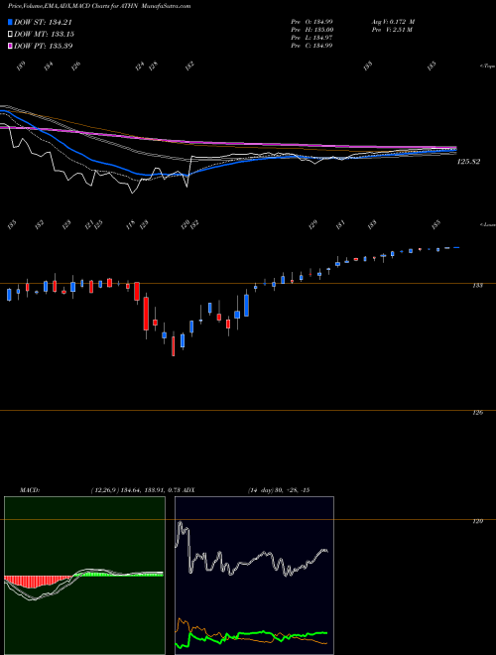Viewport: 496px width, 655px height.
Task: Click the 133 price axis label
Action: point(477,286)
